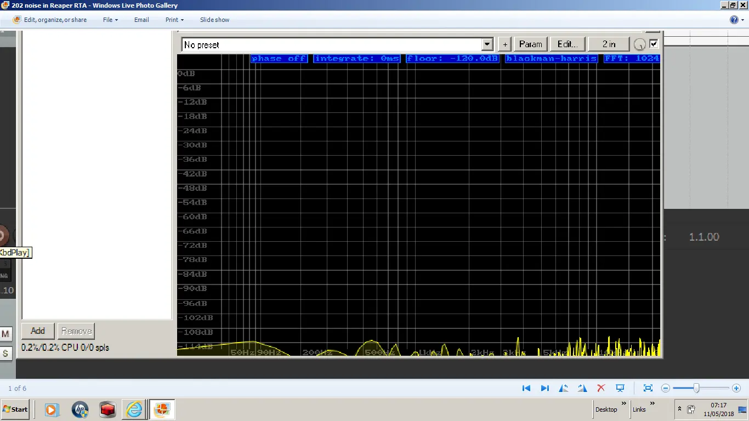Open the Windows Start menu
The height and width of the screenshot is (421, 749).
(15, 409)
